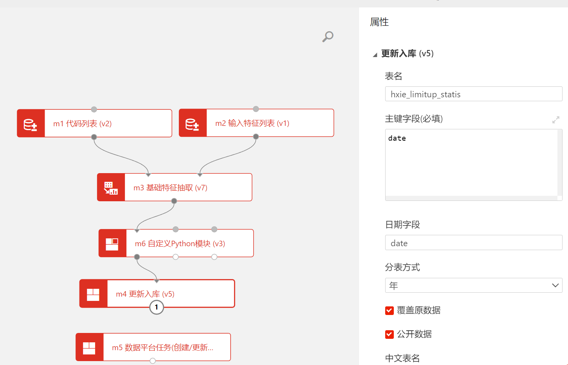The height and width of the screenshot is (365, 568).
Task: Click the circled 1 badge on m4
Action: 157,307
